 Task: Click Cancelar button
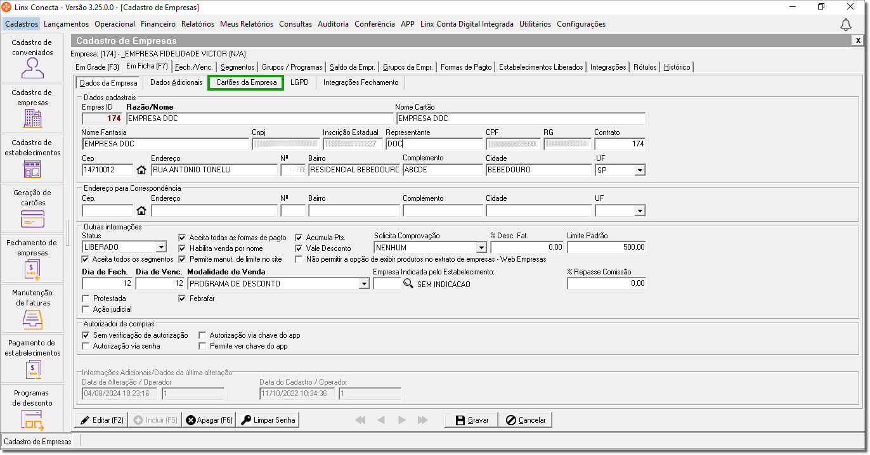526,420
